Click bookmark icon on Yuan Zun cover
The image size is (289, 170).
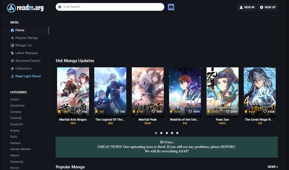pyautogui.click(x=209, y=111)
